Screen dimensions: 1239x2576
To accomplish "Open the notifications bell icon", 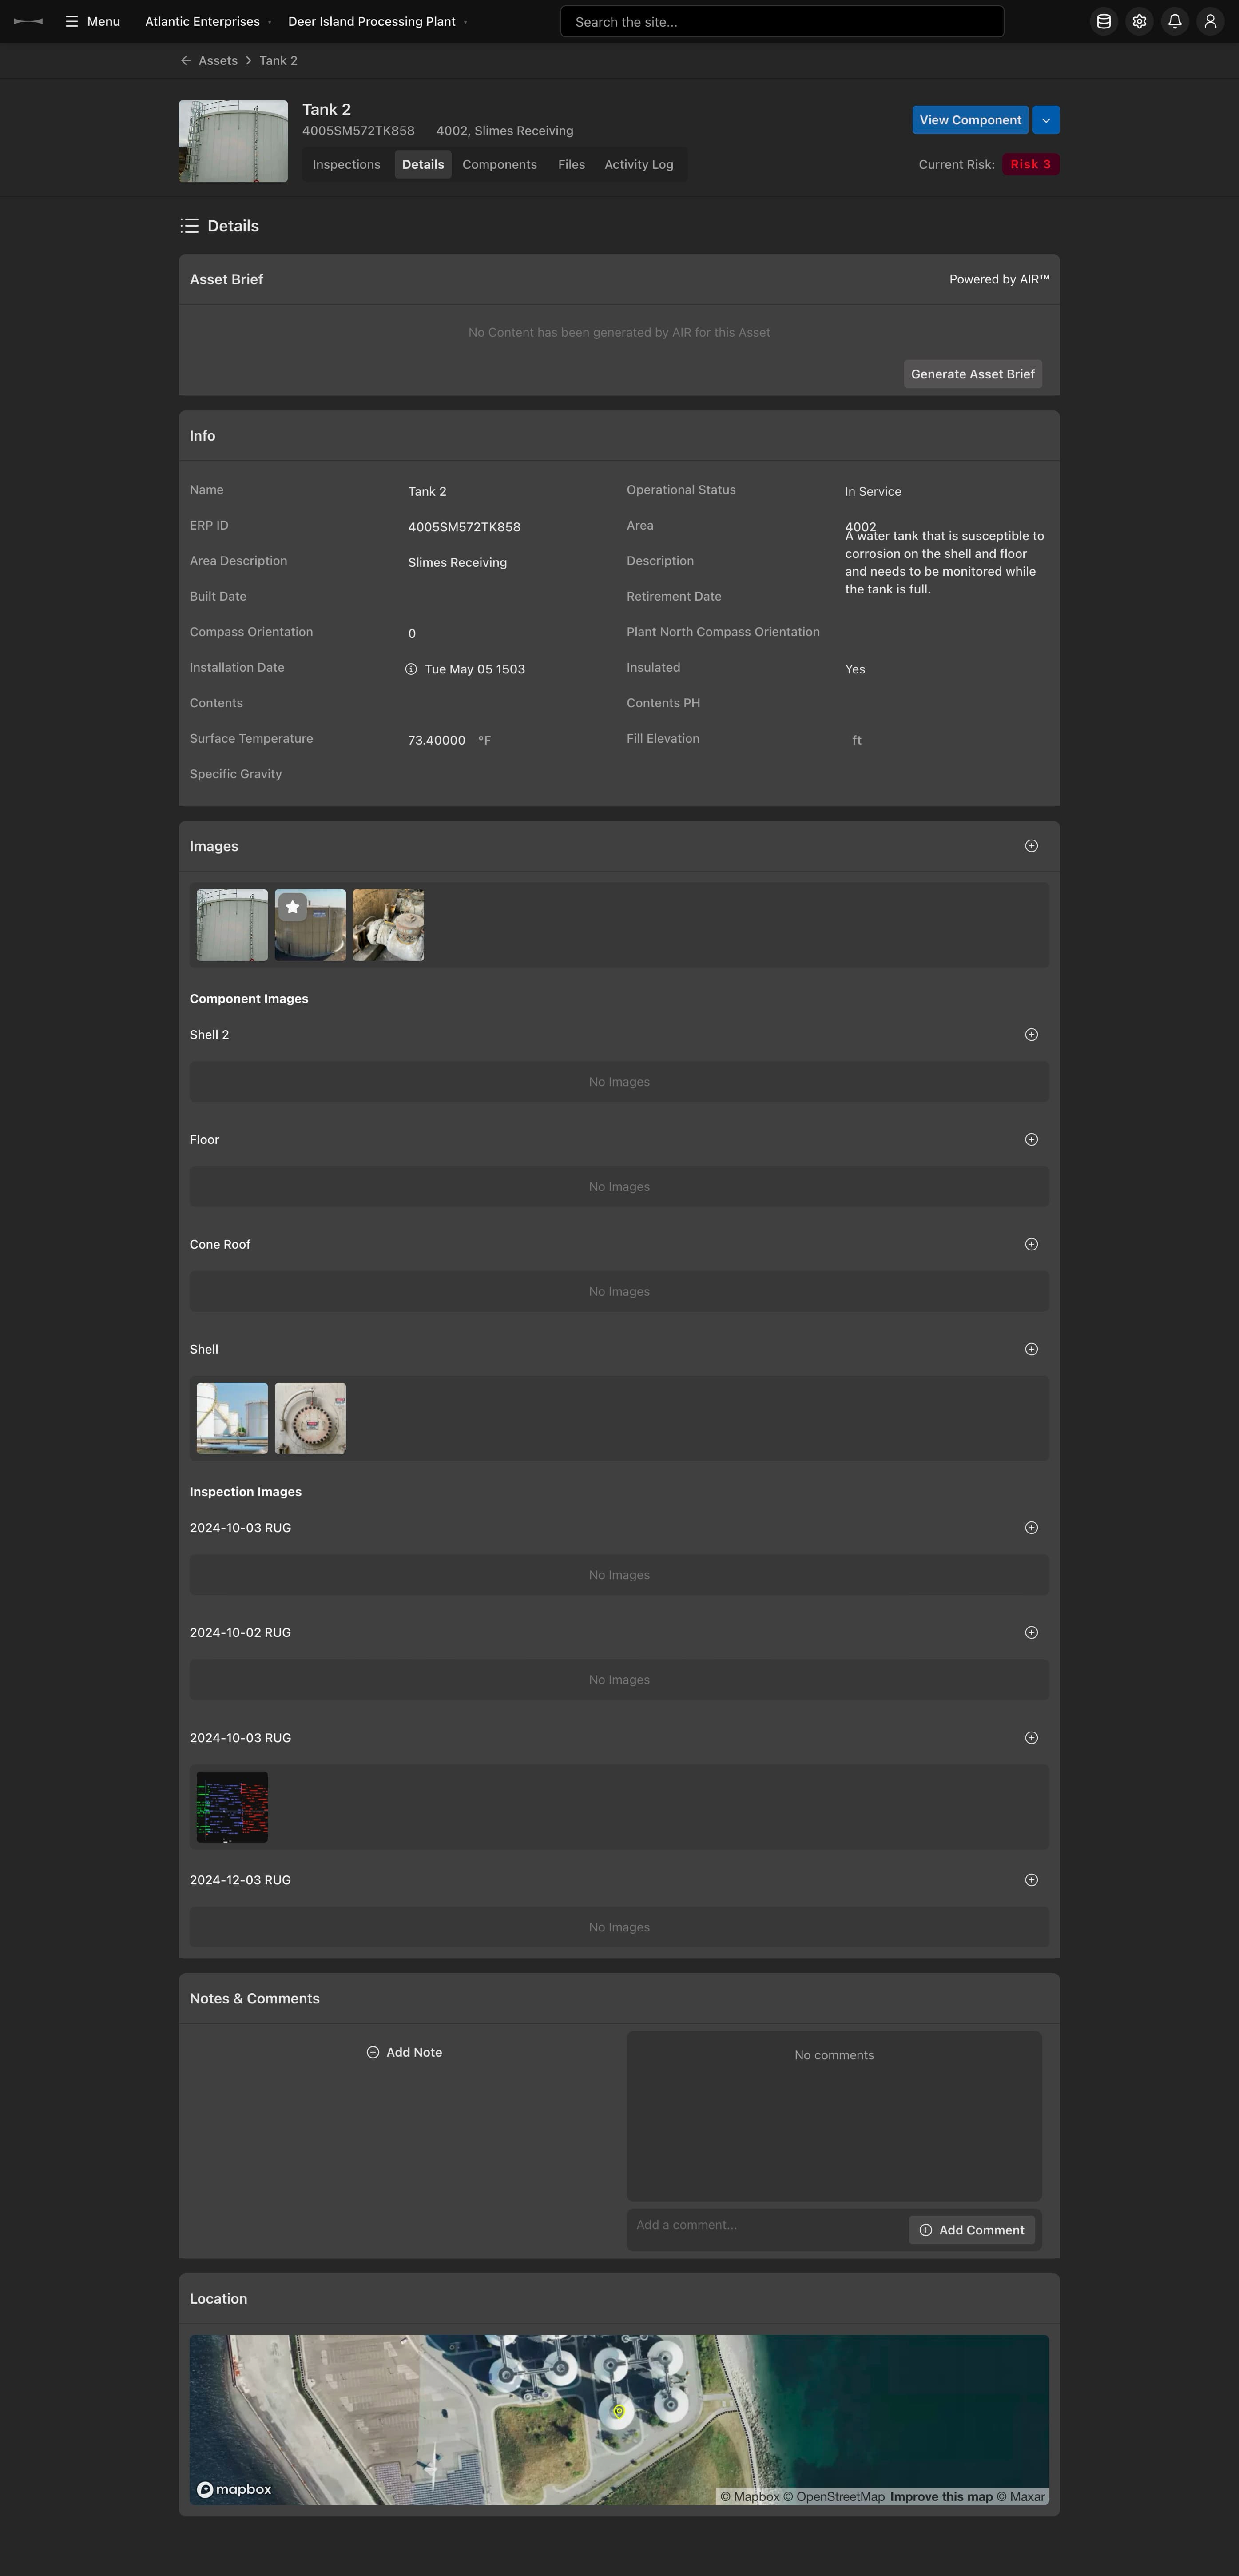I will [x=1175, y=21].
